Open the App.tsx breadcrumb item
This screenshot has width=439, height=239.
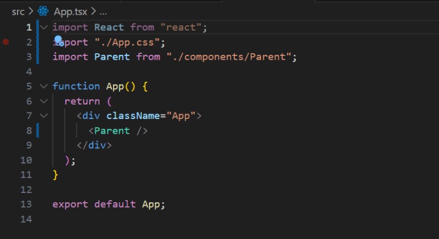[x=70, y=12]
